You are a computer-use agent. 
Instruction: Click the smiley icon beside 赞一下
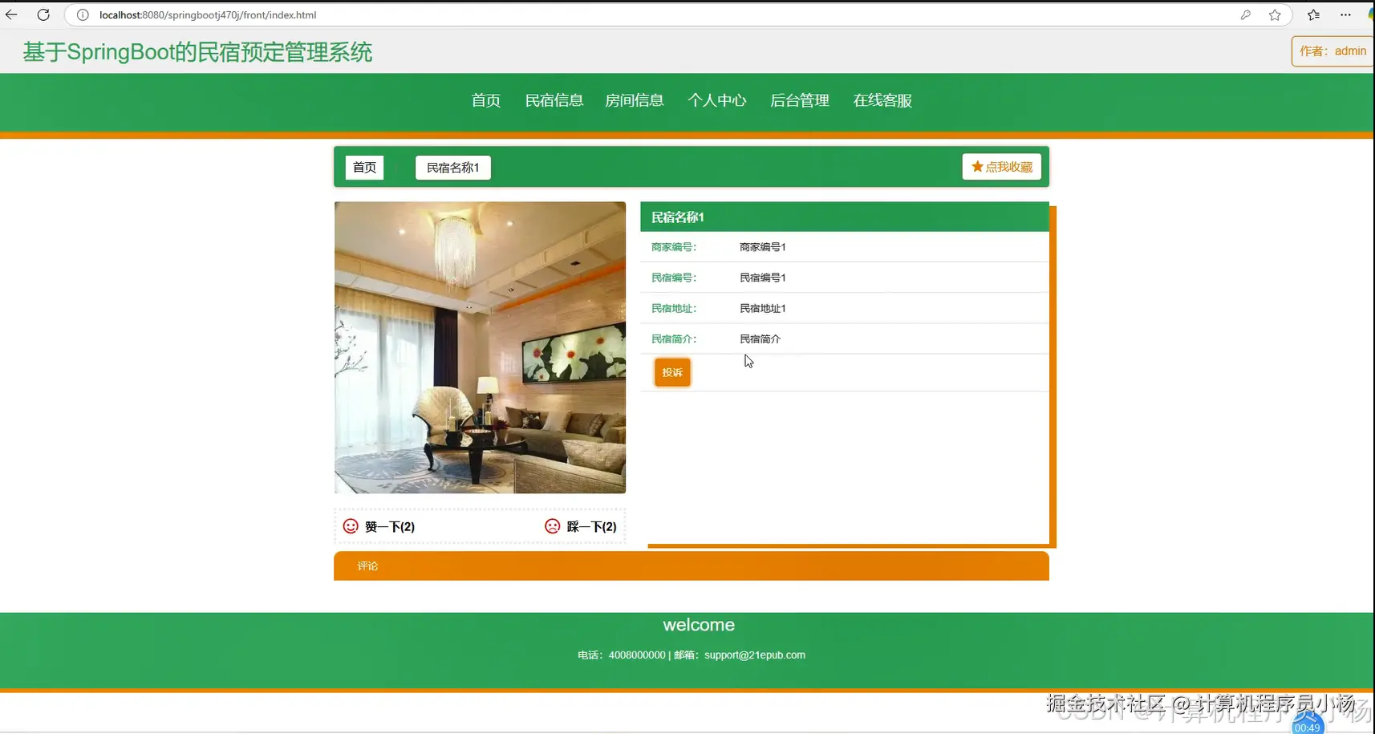(x=351, y=525)
